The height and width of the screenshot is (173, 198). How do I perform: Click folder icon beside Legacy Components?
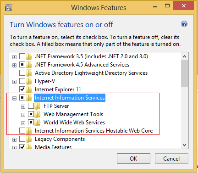(28, 139)
